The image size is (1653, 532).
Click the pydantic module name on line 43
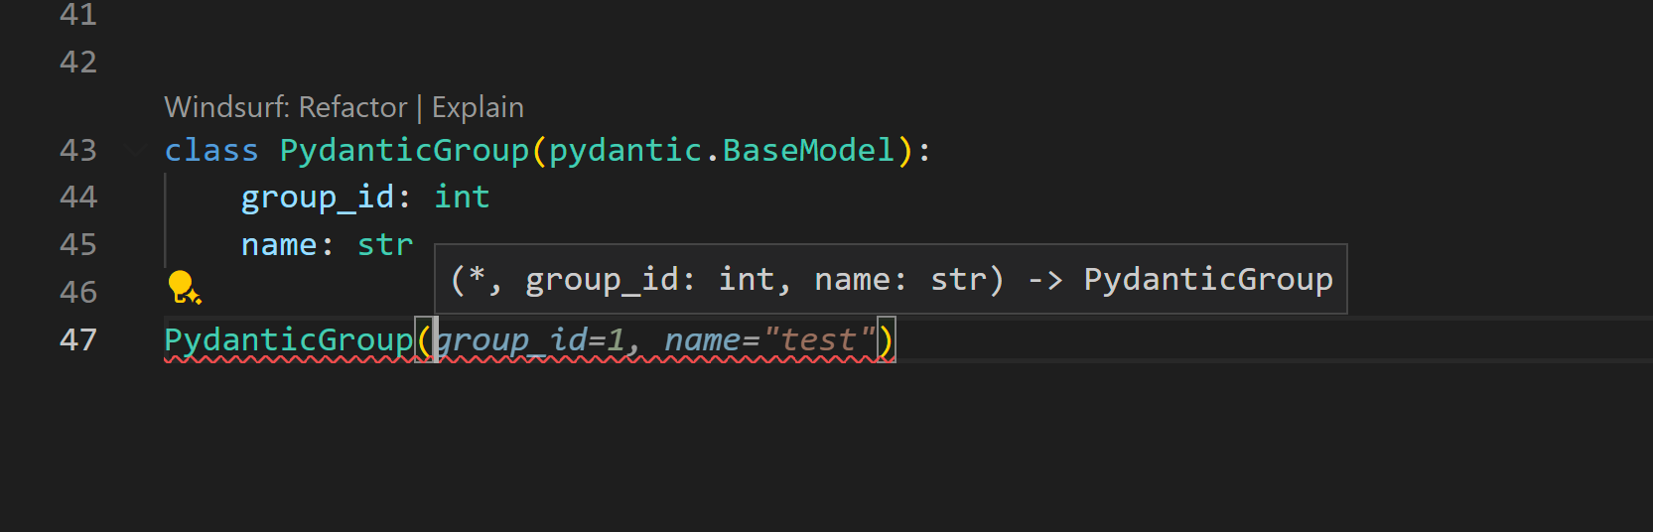625,150
